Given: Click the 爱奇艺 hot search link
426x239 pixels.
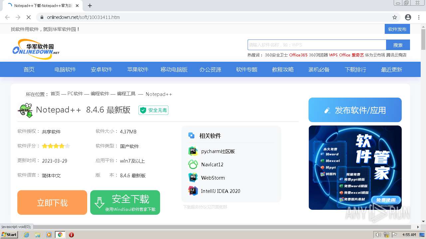Looking at the screenshot, I should click(358, 55).
